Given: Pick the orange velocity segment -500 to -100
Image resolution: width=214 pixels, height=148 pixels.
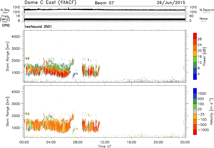Looking at the screenshot, I should pyautogui.click(x=195, y=122).
